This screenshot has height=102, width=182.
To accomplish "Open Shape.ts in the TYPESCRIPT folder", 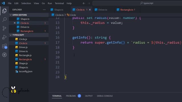I will click(29, 67).
